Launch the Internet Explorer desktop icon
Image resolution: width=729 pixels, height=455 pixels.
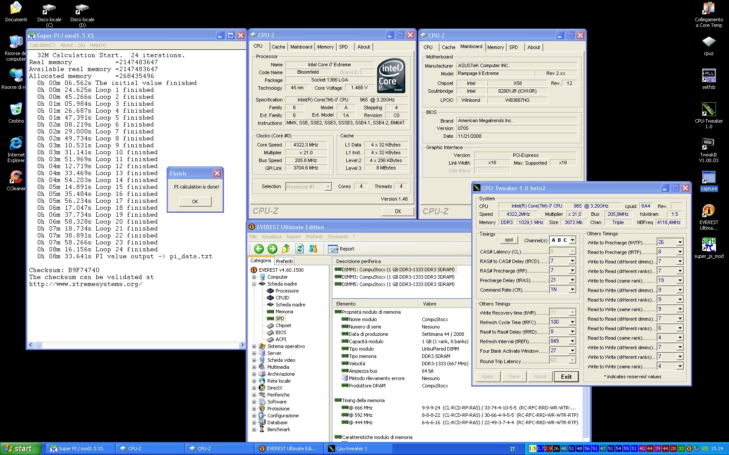16,149
